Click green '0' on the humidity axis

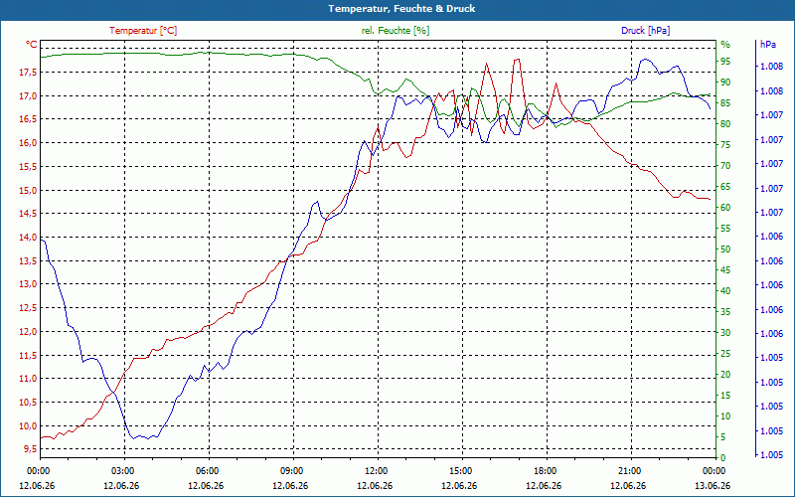pos(723,458)
